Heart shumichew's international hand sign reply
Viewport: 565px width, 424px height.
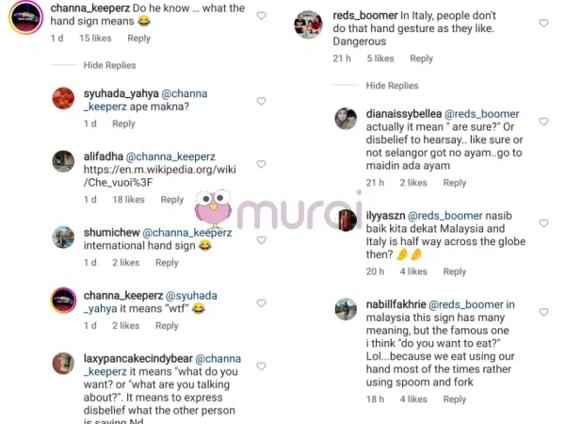261,236
